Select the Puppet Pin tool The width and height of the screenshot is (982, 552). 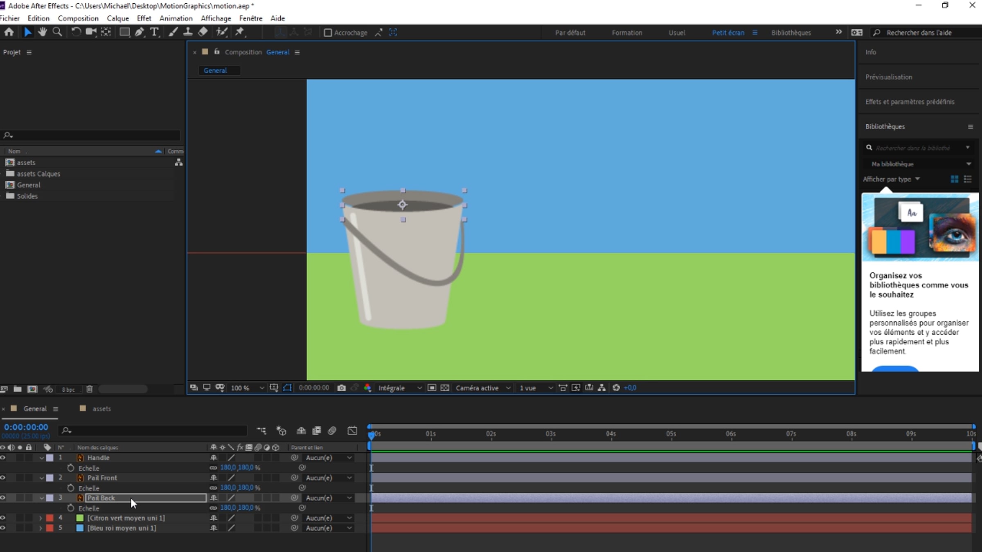pos(240,32)
